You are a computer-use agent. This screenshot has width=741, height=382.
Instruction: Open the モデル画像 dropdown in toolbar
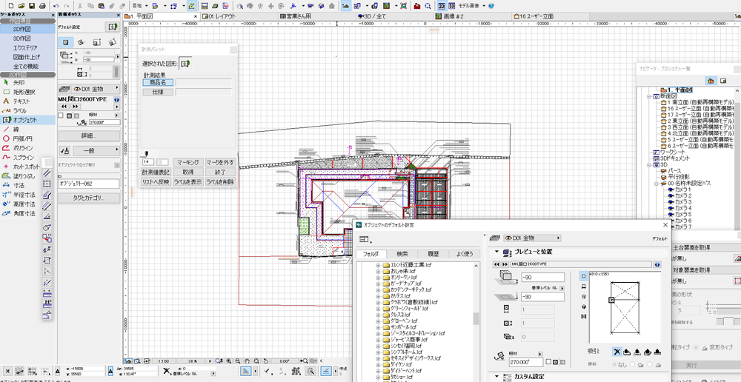[484, 7]
